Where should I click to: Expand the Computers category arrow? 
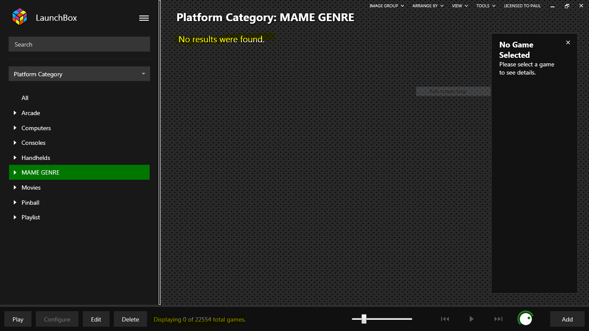(15, 128)
